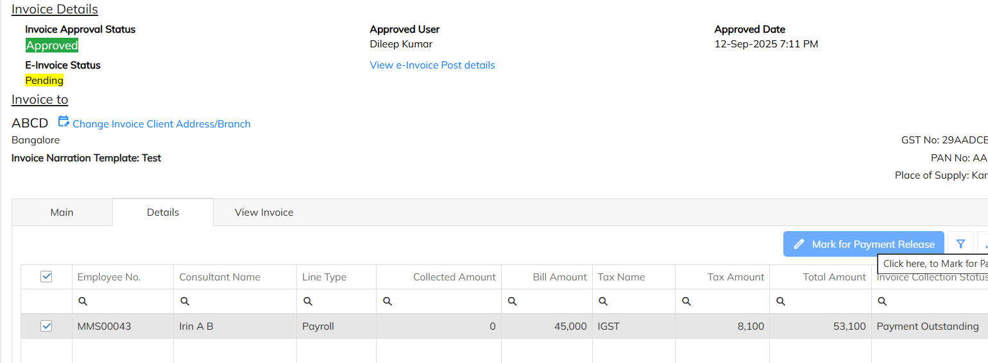The width and height of the screenshot is (988, 363).
Task: Click Change Invoice Client Address/Branch link
Action: click(162, 124)
